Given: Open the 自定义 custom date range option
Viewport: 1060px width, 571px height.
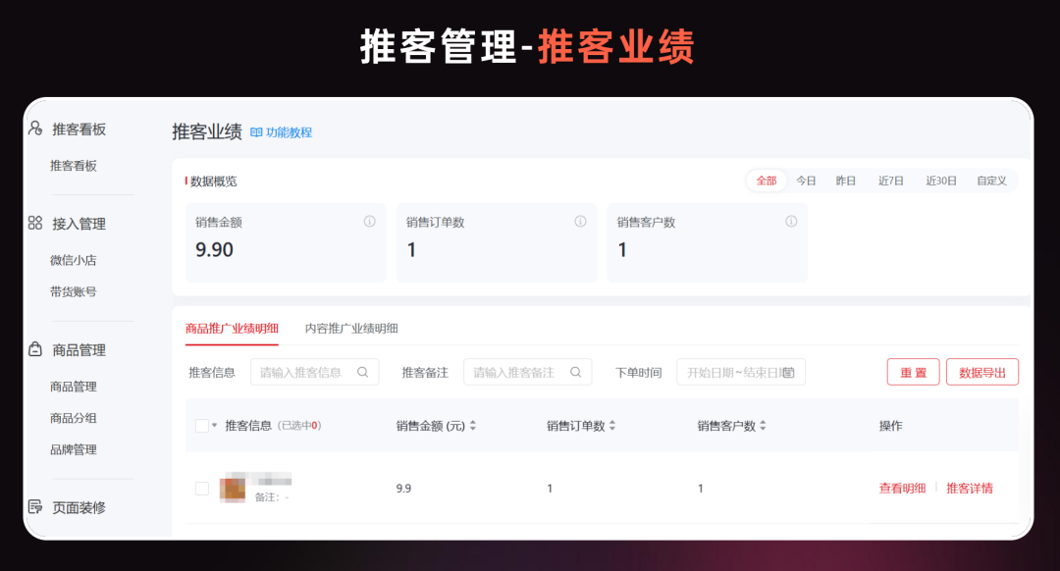Looking at the screenshot, I should tap(993, 181).
